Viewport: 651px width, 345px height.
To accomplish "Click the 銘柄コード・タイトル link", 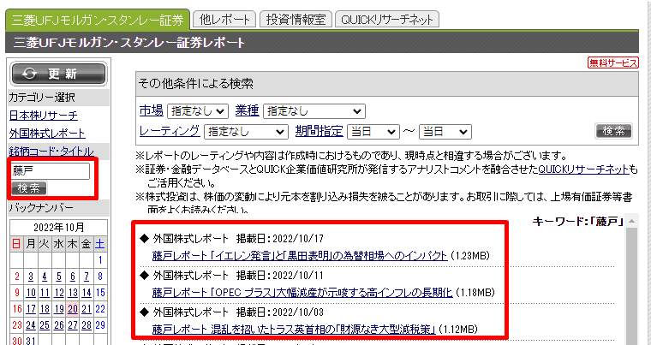I will (x=51, y=152).
